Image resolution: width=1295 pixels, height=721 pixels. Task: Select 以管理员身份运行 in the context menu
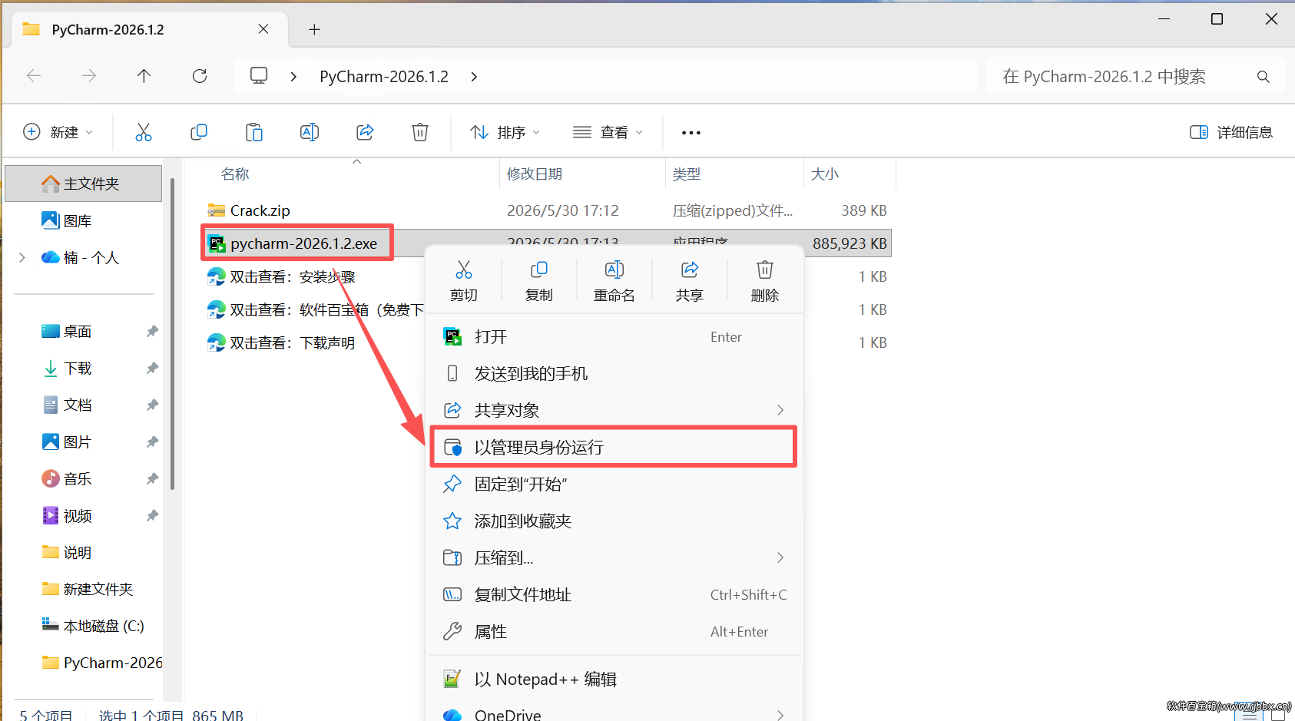(x=614, y=448)
